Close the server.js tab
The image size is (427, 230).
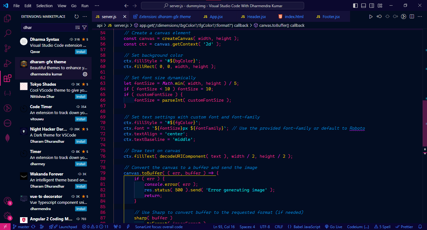124,17
